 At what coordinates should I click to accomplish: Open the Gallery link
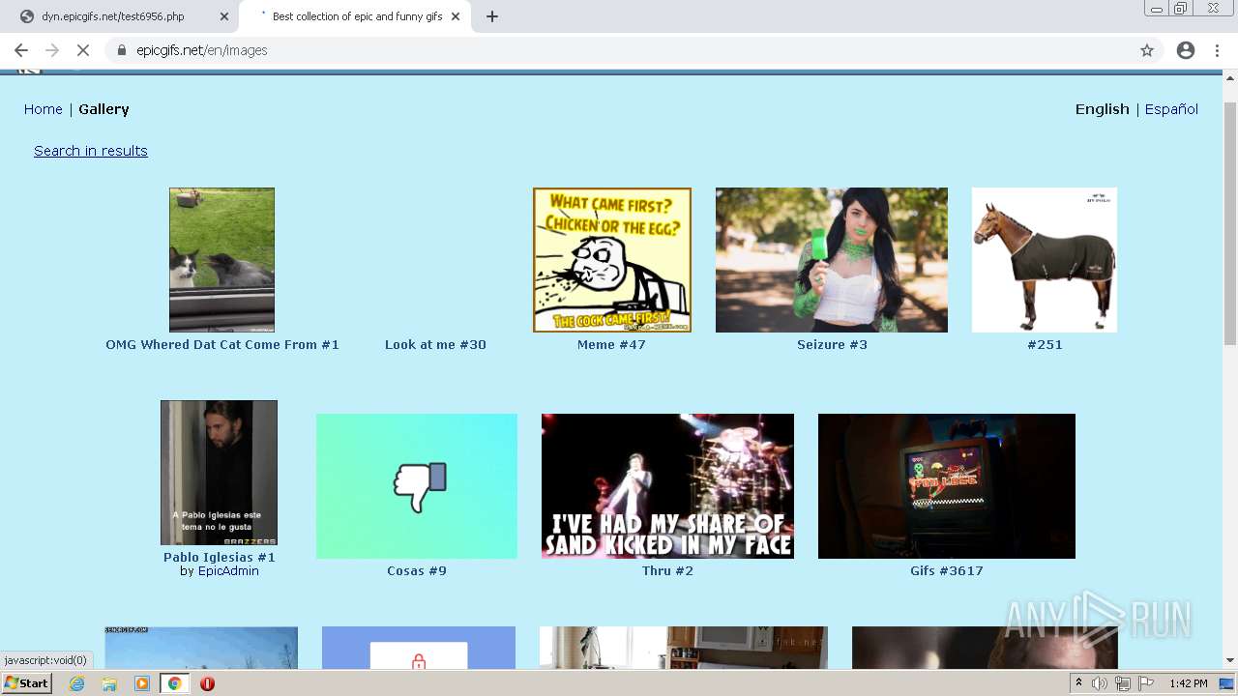(x=103, y=109)
